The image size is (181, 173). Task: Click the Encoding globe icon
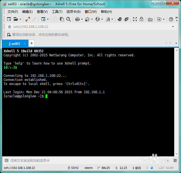(x=98, y=19)
